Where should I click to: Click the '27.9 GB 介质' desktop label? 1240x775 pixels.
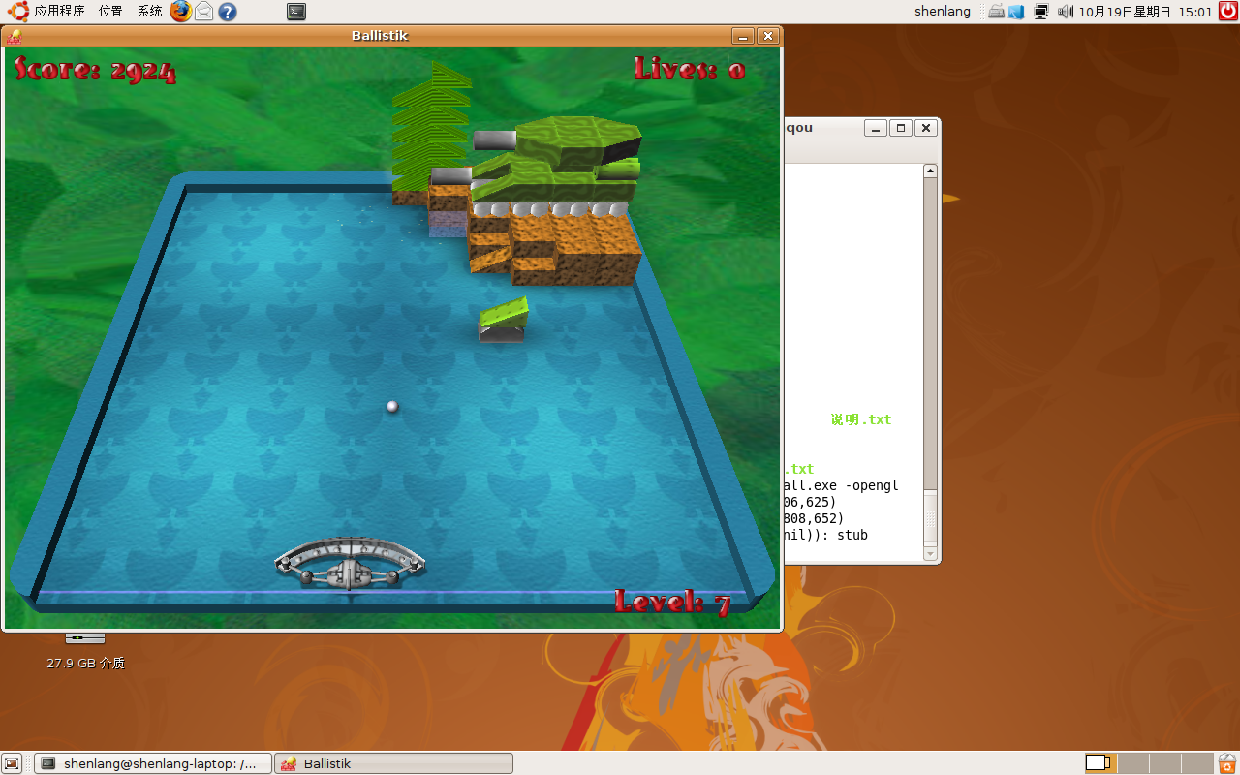pyautogui.click(x=85, y=664)
